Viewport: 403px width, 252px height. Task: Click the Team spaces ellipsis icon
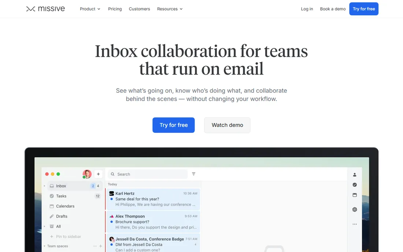95,246
